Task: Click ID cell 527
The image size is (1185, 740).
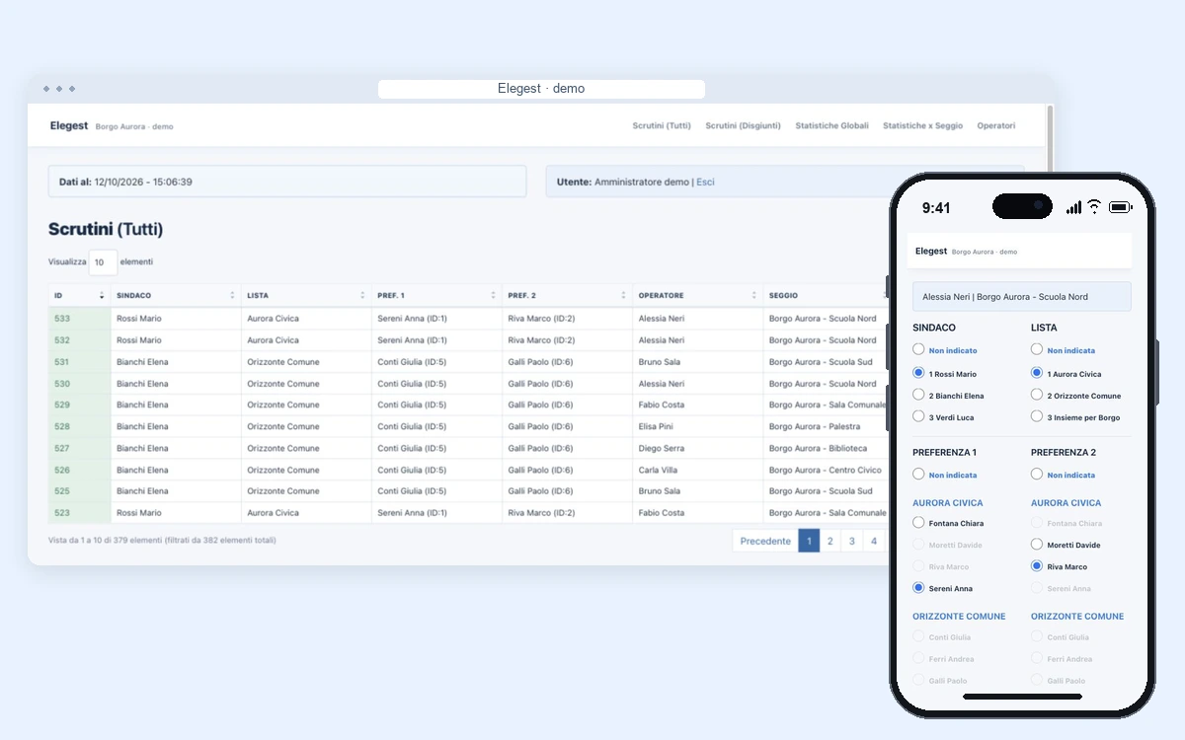Action: [x=80, y=448]
